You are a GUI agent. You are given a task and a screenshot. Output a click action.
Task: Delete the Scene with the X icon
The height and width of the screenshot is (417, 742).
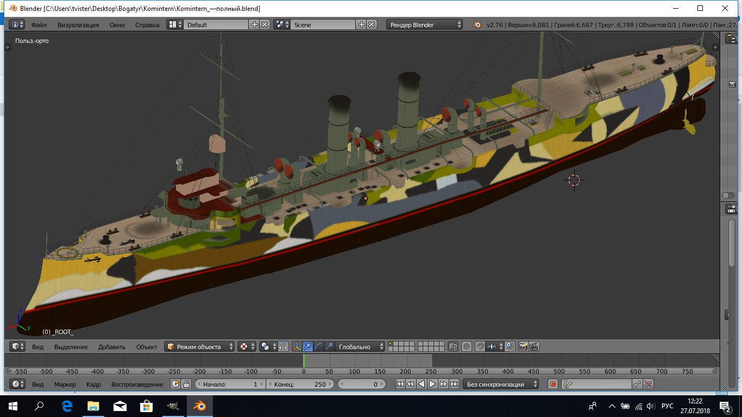click(x=372, y=24)
